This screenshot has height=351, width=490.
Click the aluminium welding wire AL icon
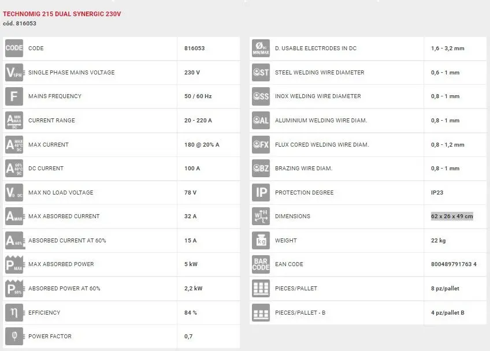[x=261, y=121]
